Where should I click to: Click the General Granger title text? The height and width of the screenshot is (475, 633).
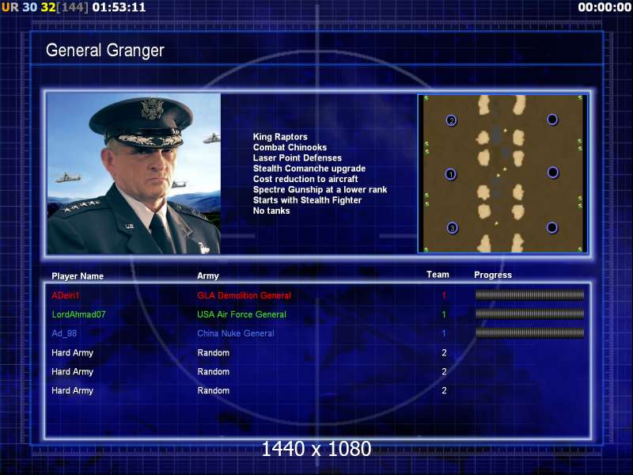pyautogui.click(x=105, y=51)
